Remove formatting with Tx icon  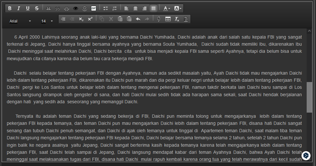(177, 19)
